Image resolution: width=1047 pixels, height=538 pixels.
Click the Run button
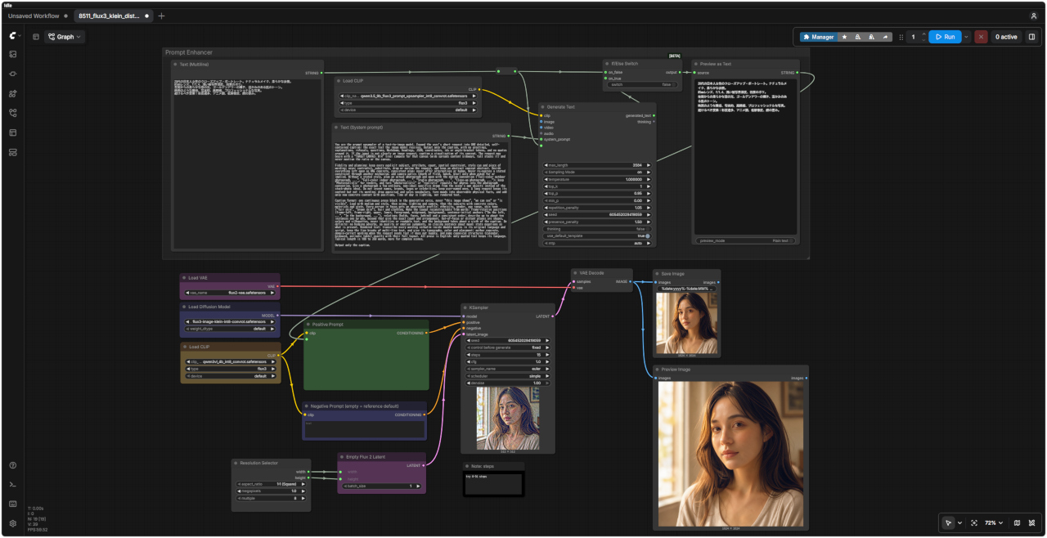[x=945, y=37]
